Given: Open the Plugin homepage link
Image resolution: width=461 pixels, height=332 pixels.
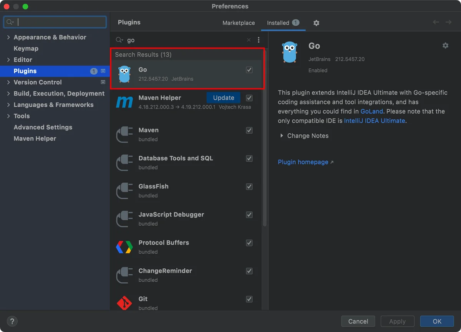Looking at the screenshot, I should (x=303, y=162).
